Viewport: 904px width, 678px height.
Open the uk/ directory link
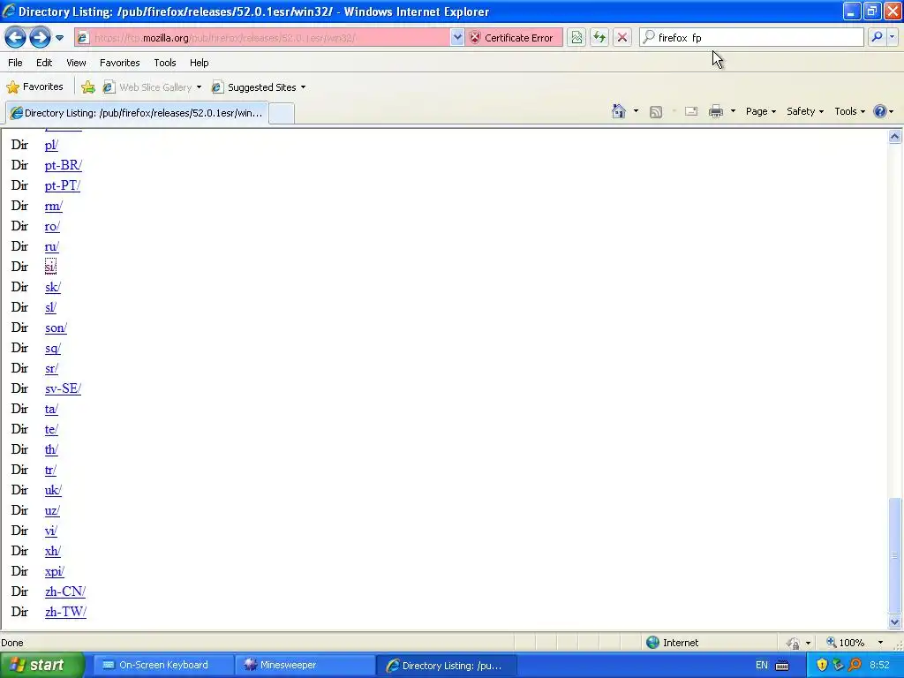[x=53, y=490]
